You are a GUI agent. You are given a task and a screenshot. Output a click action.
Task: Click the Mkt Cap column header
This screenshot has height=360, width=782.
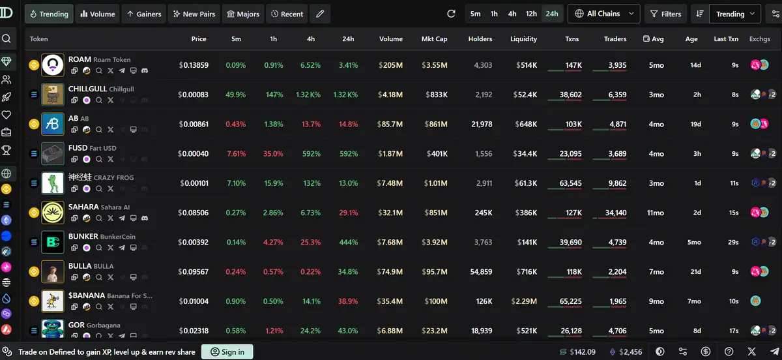tap(434, 39)
